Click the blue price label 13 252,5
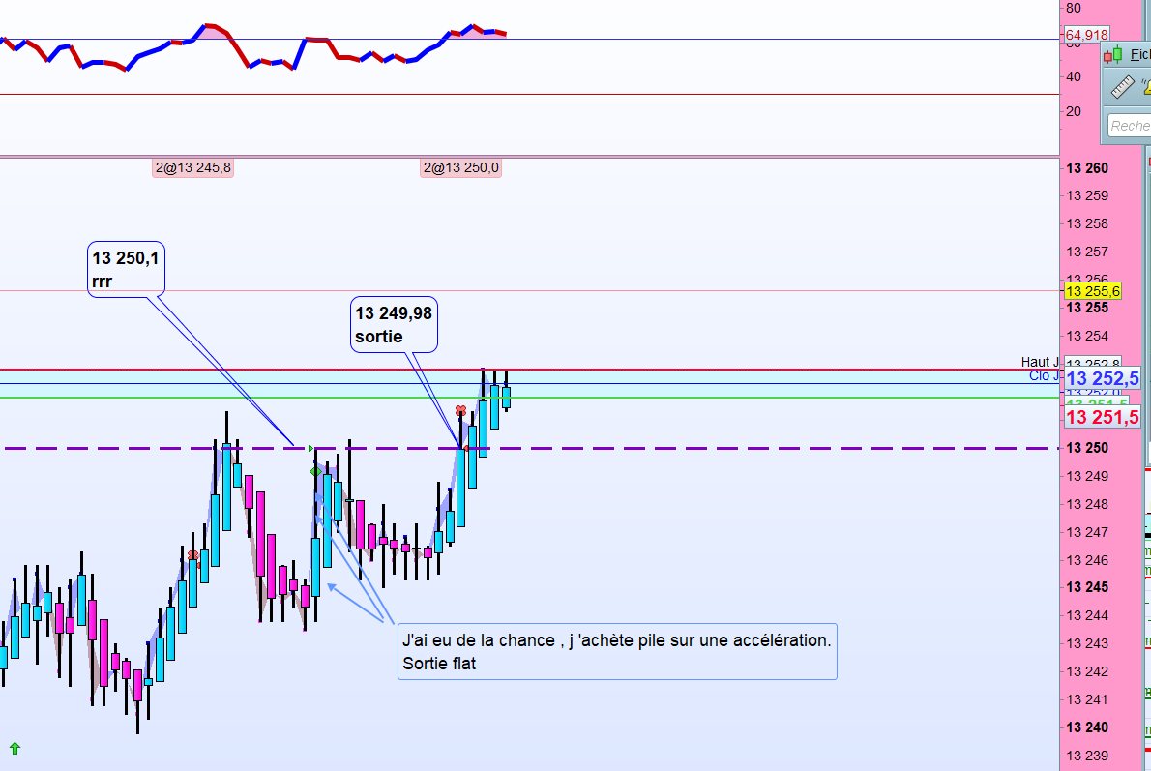This screenshot has height=771, width=1151. (1103, 378)
